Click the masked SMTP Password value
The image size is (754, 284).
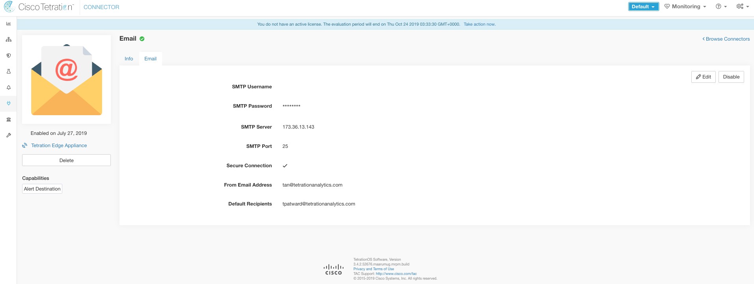click(x=291, y=106)
